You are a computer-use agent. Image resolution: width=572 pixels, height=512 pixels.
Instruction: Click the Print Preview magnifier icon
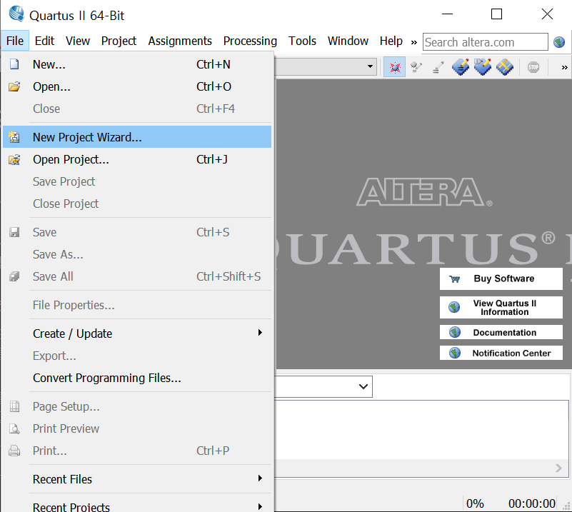tap(14, 428)
